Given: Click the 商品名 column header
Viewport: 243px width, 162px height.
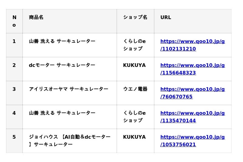Looking at the screenshot, I should tap(36, 18).
